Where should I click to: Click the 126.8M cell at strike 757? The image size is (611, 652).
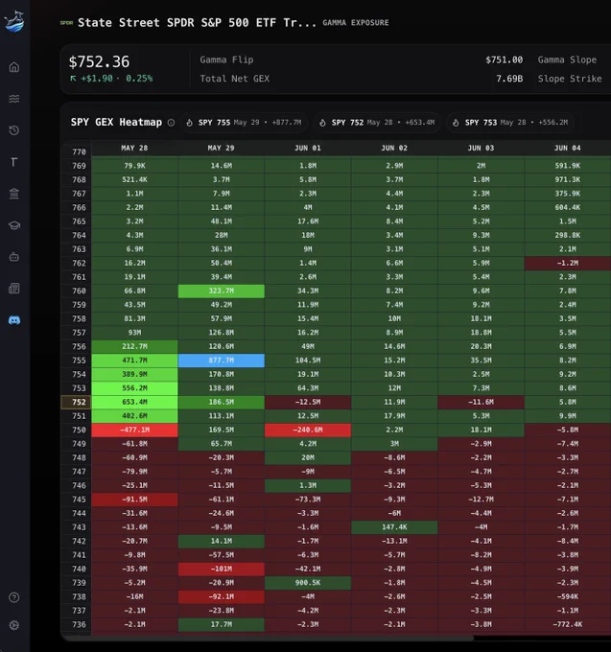tap(222, 333)
